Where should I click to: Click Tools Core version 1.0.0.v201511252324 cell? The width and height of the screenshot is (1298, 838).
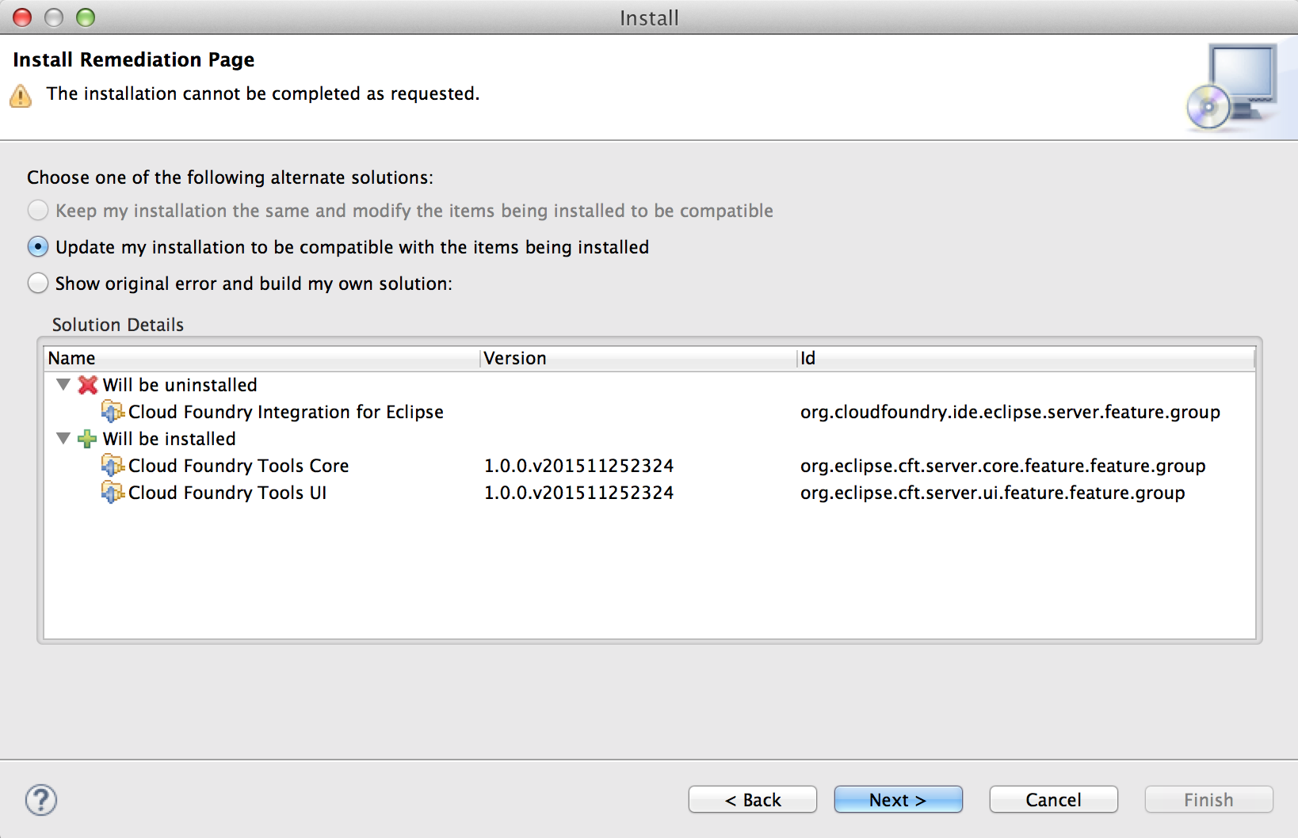579,466
